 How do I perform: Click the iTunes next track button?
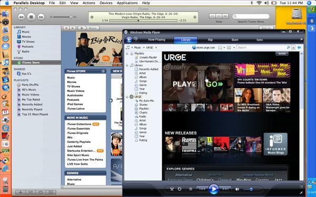pos(41,17)
